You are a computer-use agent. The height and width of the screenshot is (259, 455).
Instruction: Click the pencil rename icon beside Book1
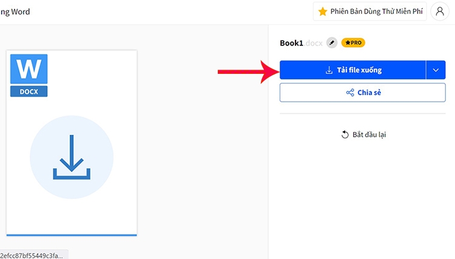tap(331, 43)
